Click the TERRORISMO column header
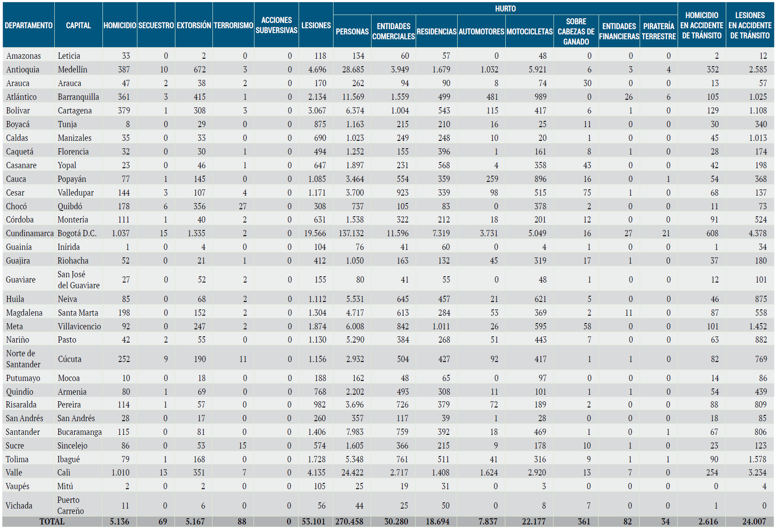Screen dimensions: 781x528 [x=233, y=26]
